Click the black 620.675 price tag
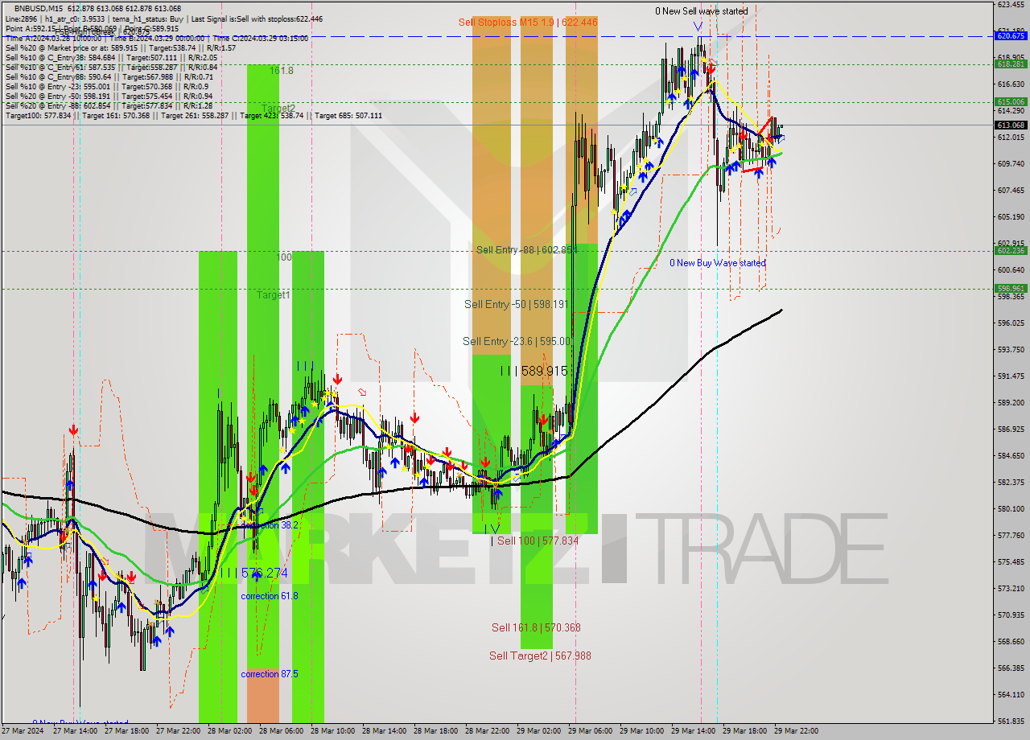 coord(1011,35)
